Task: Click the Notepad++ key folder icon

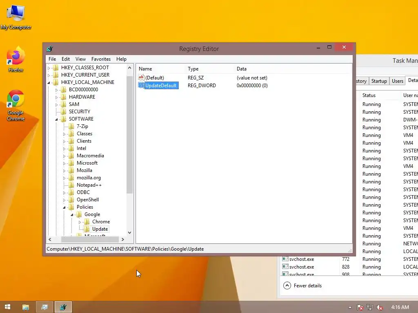Action: coord(71,185)
